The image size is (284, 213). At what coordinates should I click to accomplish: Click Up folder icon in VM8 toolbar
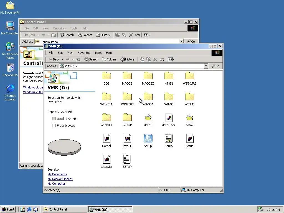[78, 59]
